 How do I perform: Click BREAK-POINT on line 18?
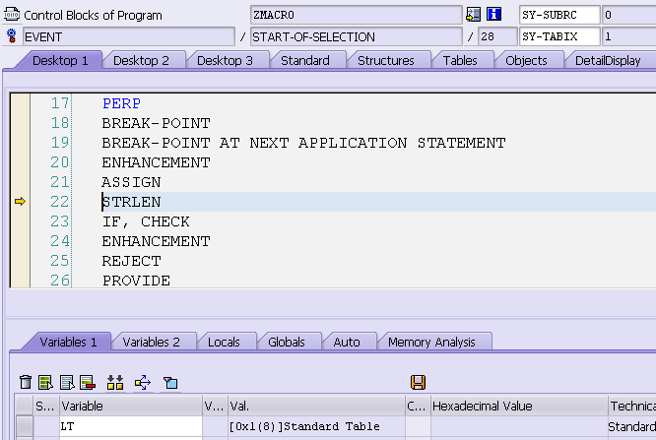pyautogui.click(x=156, y=123)
